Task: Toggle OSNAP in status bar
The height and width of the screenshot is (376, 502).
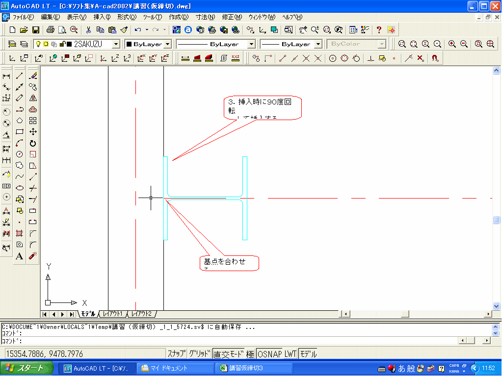Action: click(269, 353)
